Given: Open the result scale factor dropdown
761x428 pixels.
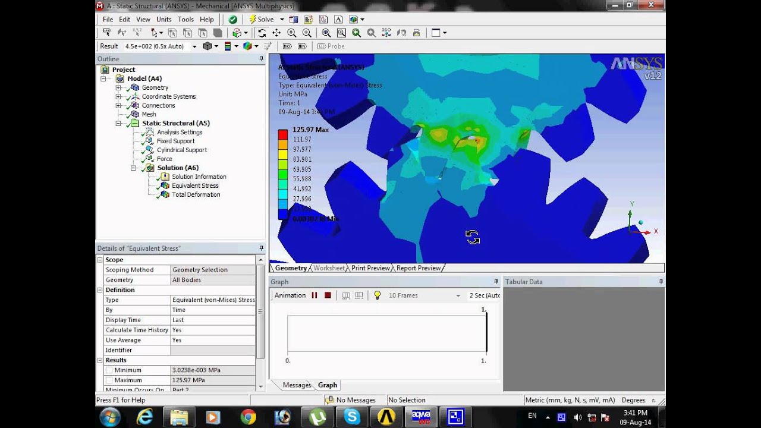Looking at the screenshot, I should click(194, 46).
